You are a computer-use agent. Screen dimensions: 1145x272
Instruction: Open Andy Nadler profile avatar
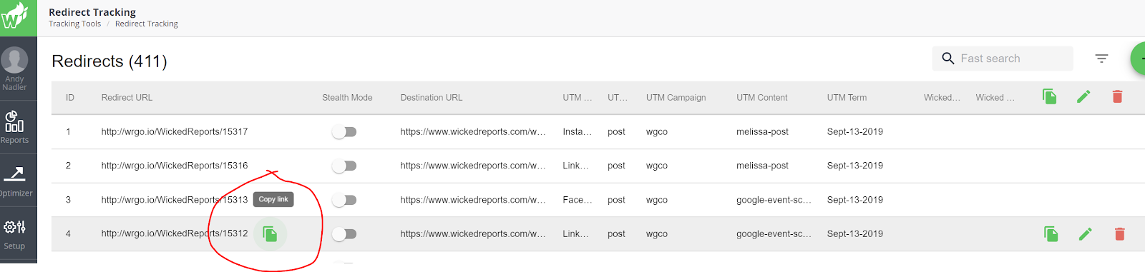(x=14, y=61)
